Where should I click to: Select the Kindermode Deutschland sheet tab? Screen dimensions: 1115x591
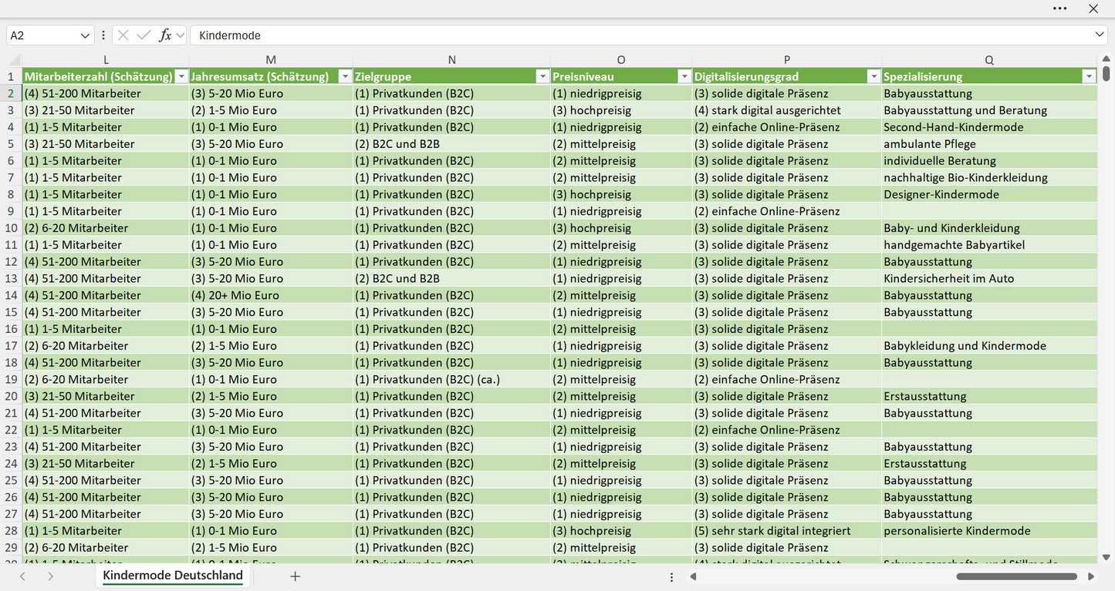pyautogui.click(x=173, y=576)
